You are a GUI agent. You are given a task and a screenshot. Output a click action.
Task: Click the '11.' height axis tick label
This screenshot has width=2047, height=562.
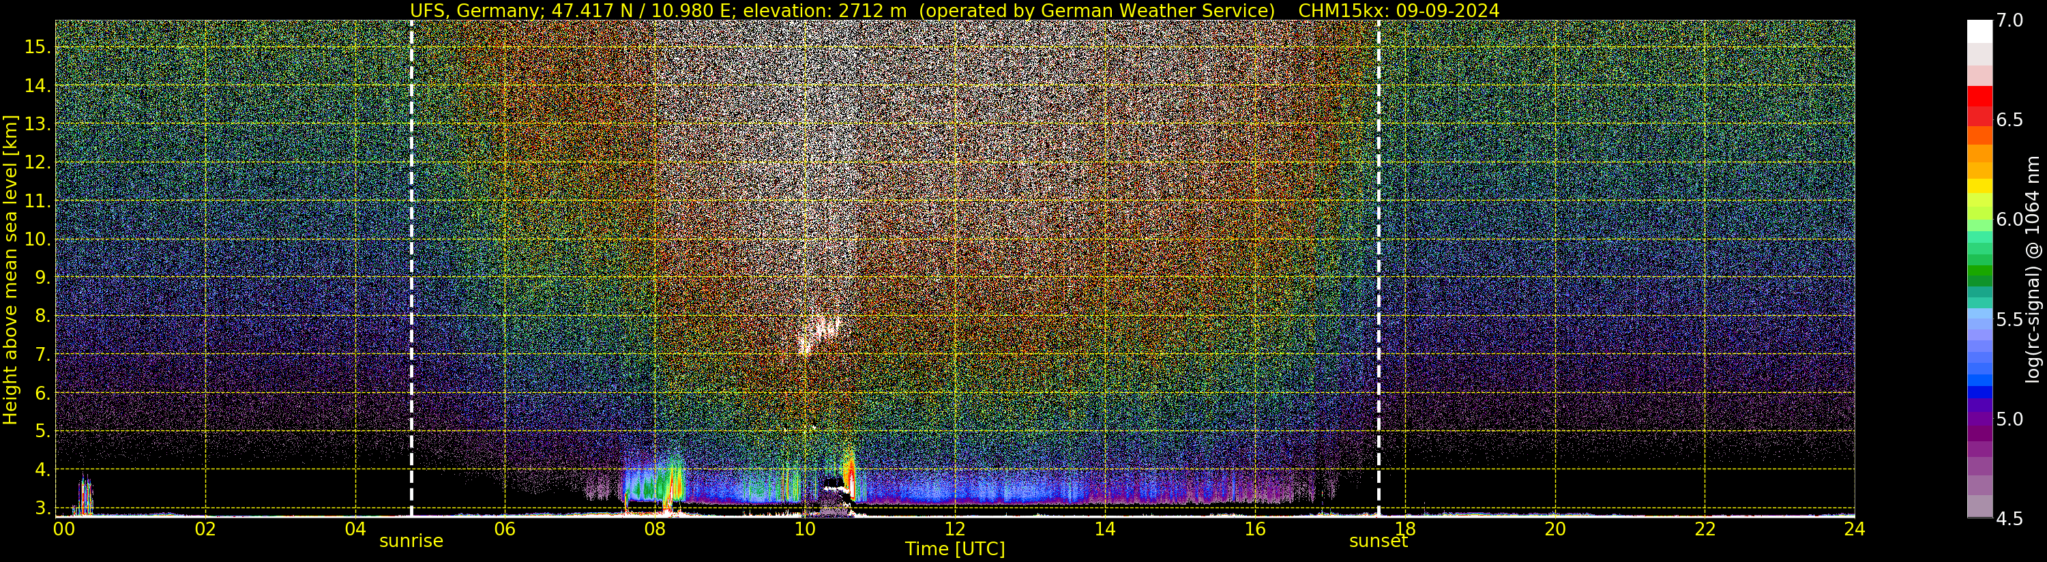pyautogui.click(x=38, y=201)
